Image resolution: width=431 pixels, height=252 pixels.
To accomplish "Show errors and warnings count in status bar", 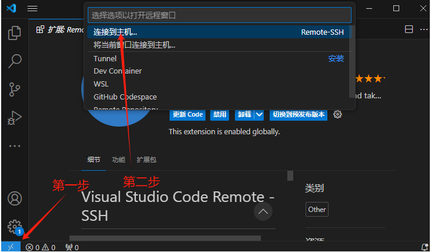I will pos(41,248).
